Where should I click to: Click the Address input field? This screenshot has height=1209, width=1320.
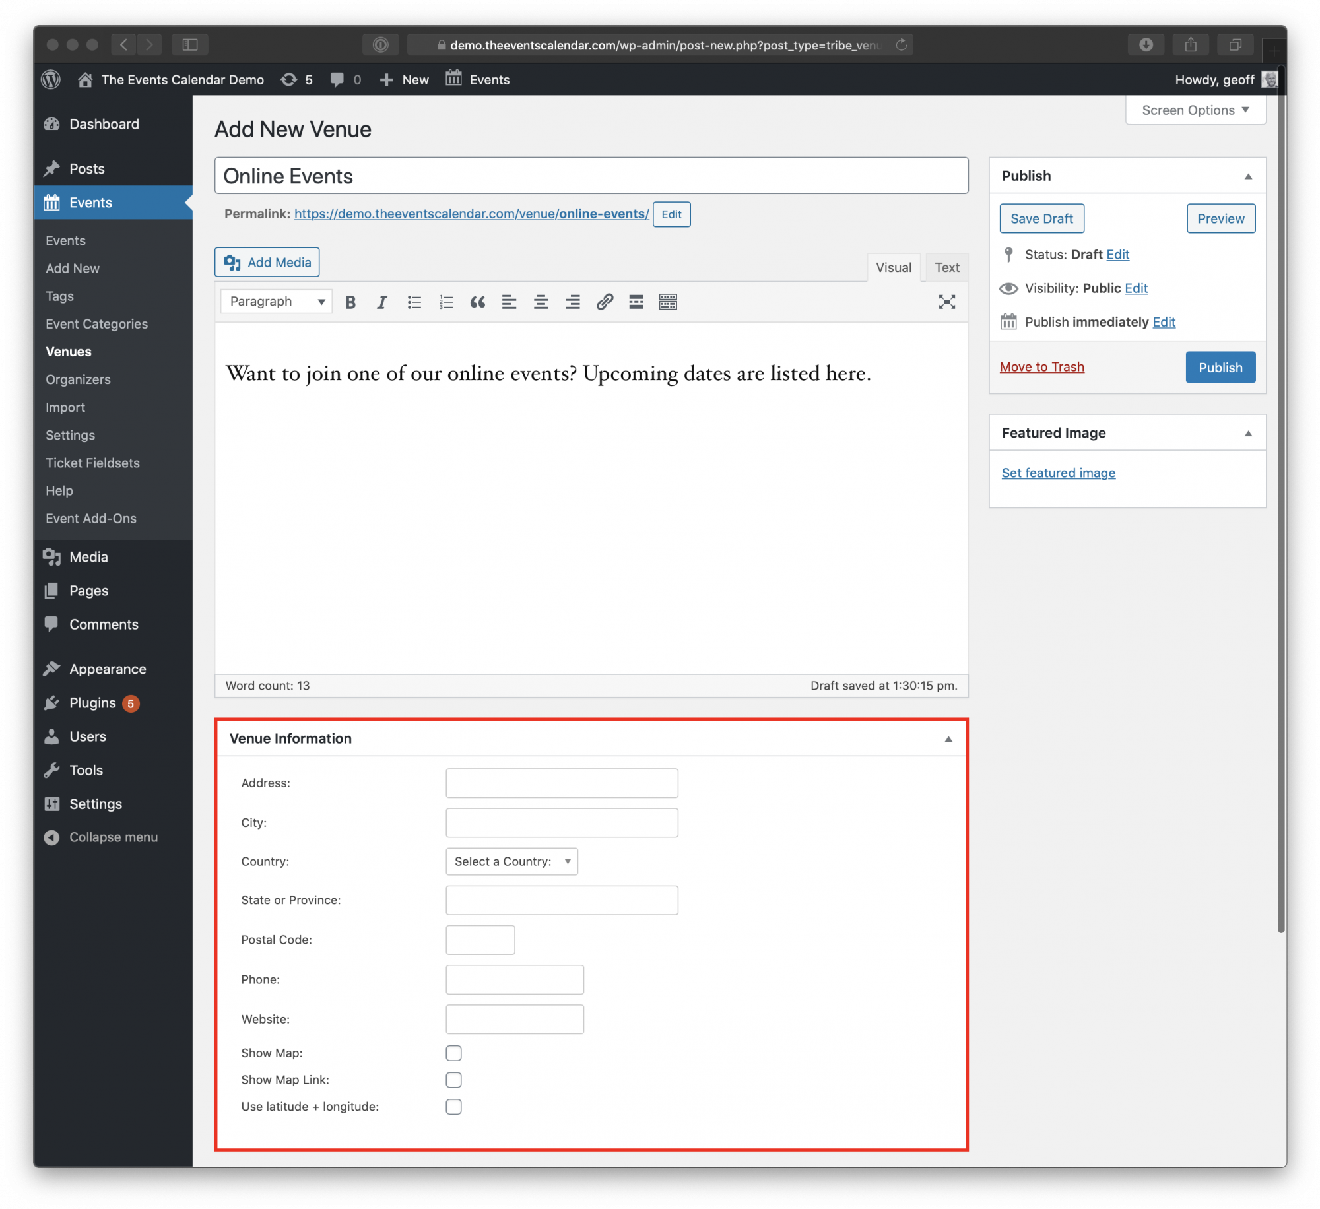tap(562, 783)
